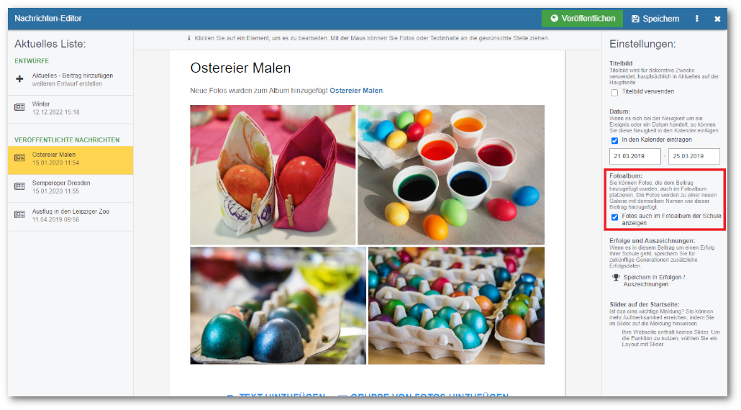Follow the Ostereier Malen album link

coord(356,90)
